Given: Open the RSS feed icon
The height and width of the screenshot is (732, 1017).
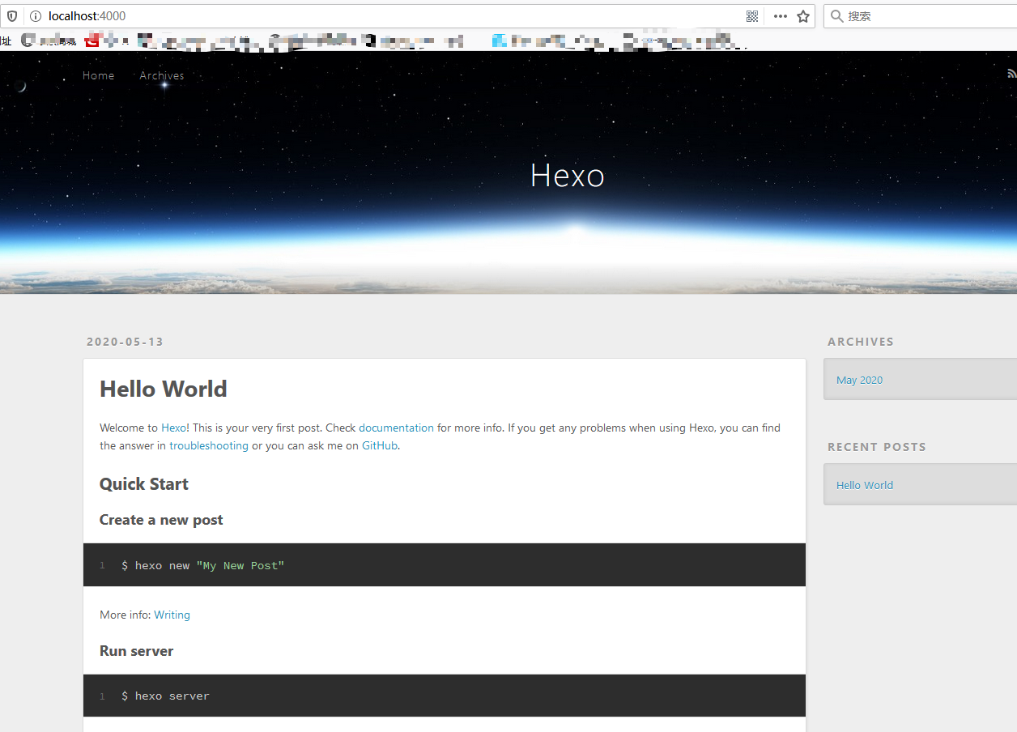Looking at the screenshot, I should tap(1011, 73).
